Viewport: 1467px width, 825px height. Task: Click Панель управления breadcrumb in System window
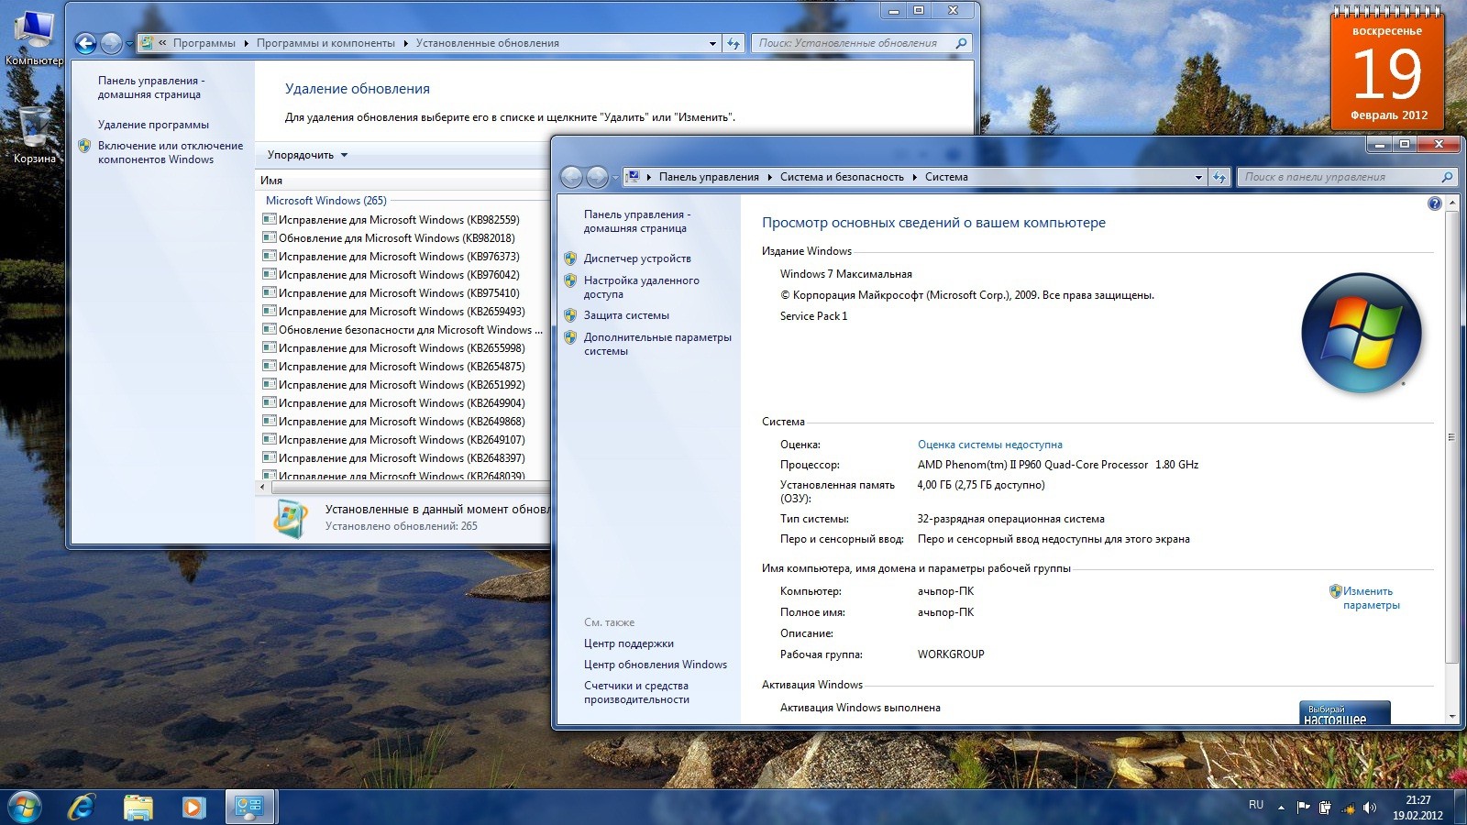709,177
